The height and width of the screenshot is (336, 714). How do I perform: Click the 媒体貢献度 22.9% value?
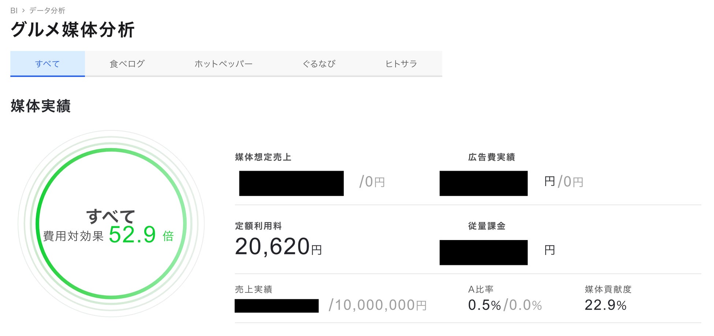coord(605,305)
